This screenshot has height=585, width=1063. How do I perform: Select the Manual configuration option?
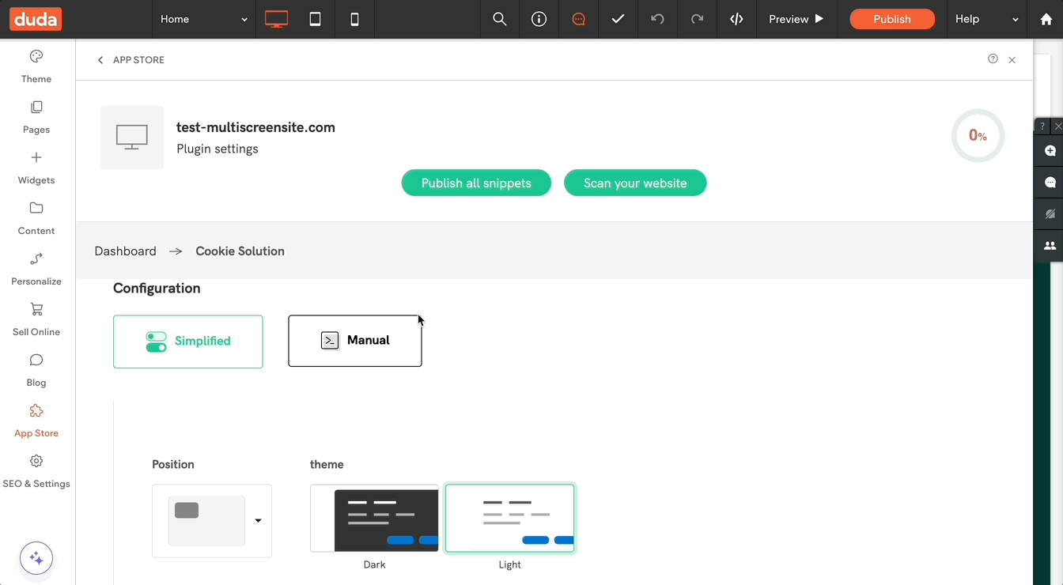(354, 340)
